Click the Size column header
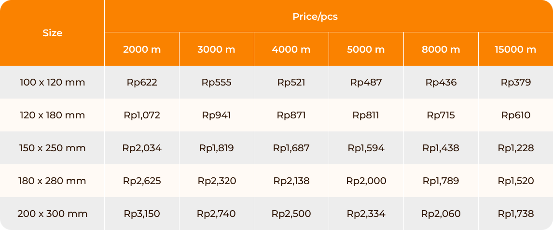Image resolution: width=553 pixels, height=230 pixels. pyautogui.click(x=52, y=33)
